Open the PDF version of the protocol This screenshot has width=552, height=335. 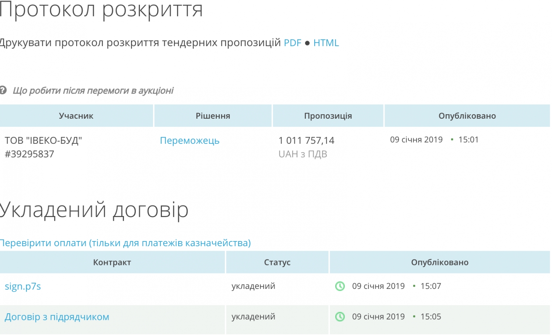[293, 43]
